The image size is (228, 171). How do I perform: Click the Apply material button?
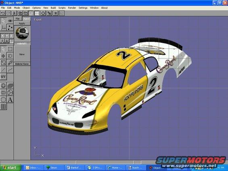pos(22,23)
